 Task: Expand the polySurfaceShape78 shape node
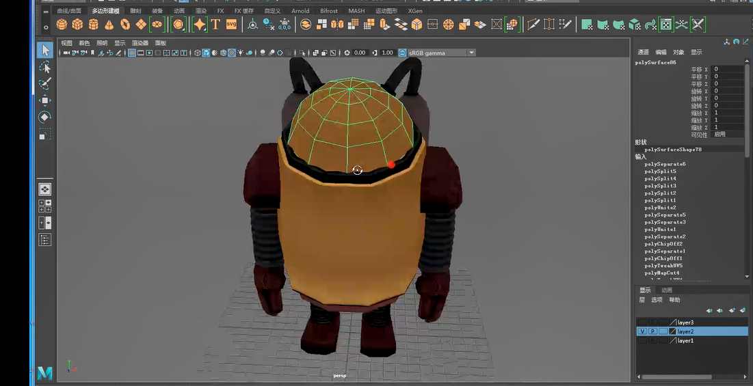672,149
